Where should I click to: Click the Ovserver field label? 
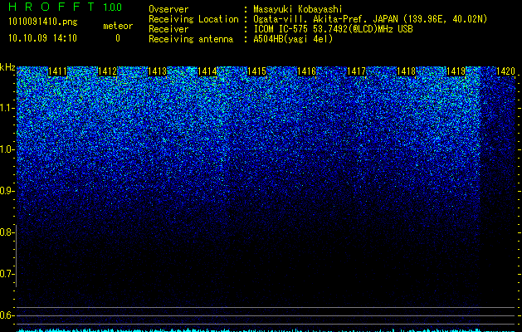168,9
